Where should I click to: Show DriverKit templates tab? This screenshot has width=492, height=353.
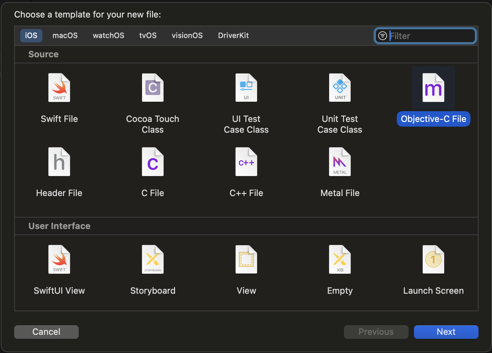(234, 35)
